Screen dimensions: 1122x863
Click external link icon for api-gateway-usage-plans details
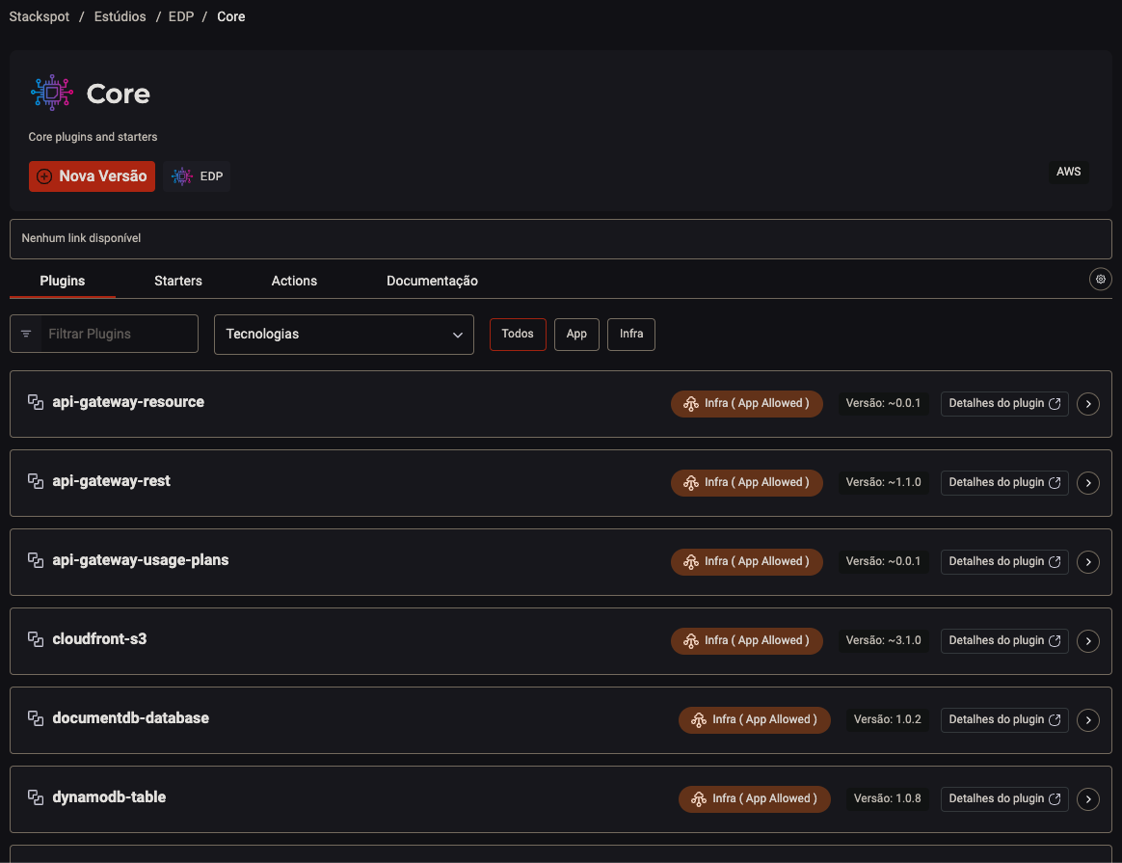click(x=1055, y=562)
